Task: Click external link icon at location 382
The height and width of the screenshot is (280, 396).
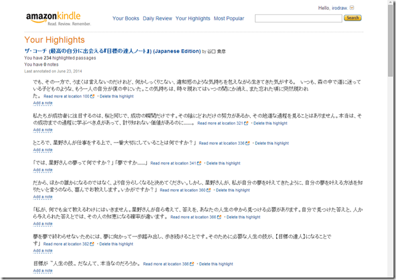Action: pos(92,244)
